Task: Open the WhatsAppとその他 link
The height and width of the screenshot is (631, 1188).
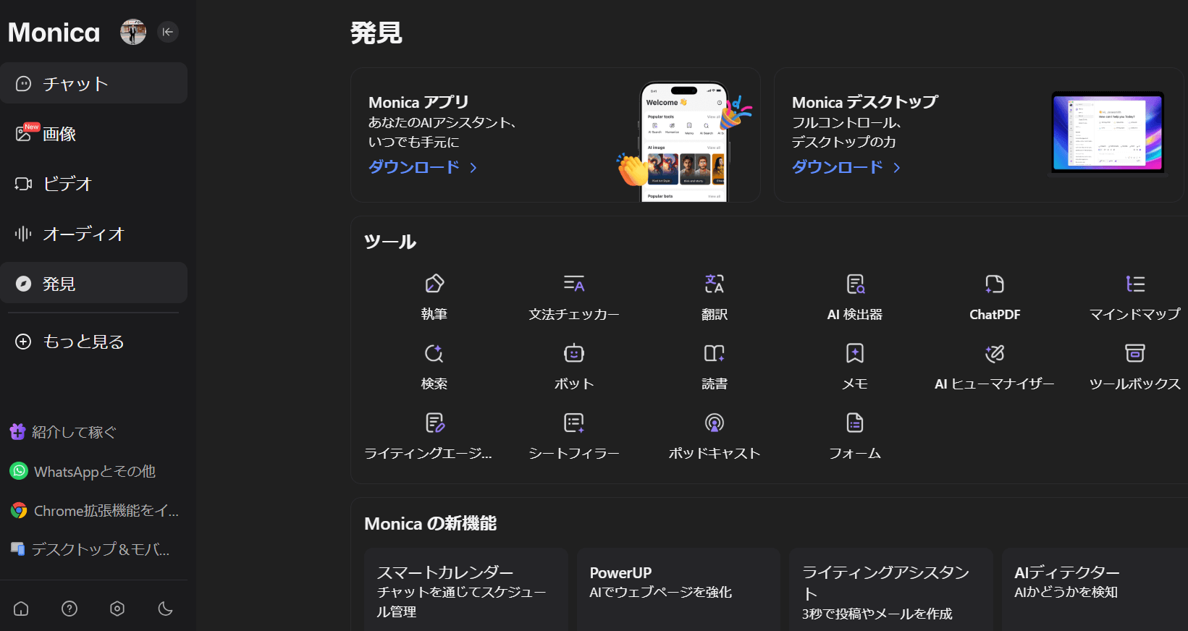Action: (83, 471)
